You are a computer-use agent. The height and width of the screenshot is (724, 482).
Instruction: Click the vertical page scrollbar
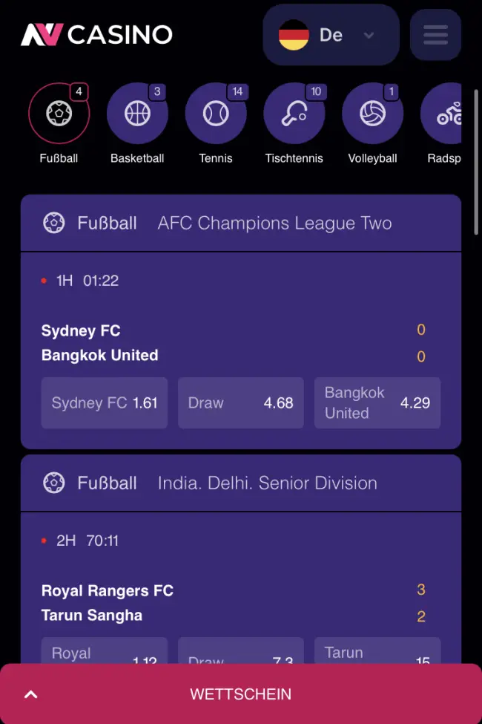click(x=477, y=163)
